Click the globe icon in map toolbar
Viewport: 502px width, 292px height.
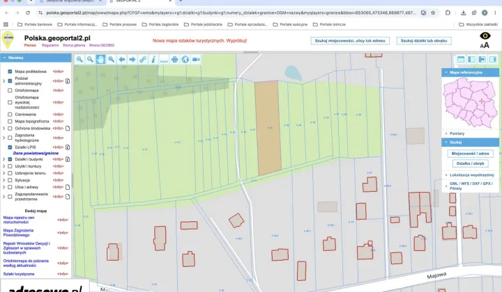coord(185,59)
